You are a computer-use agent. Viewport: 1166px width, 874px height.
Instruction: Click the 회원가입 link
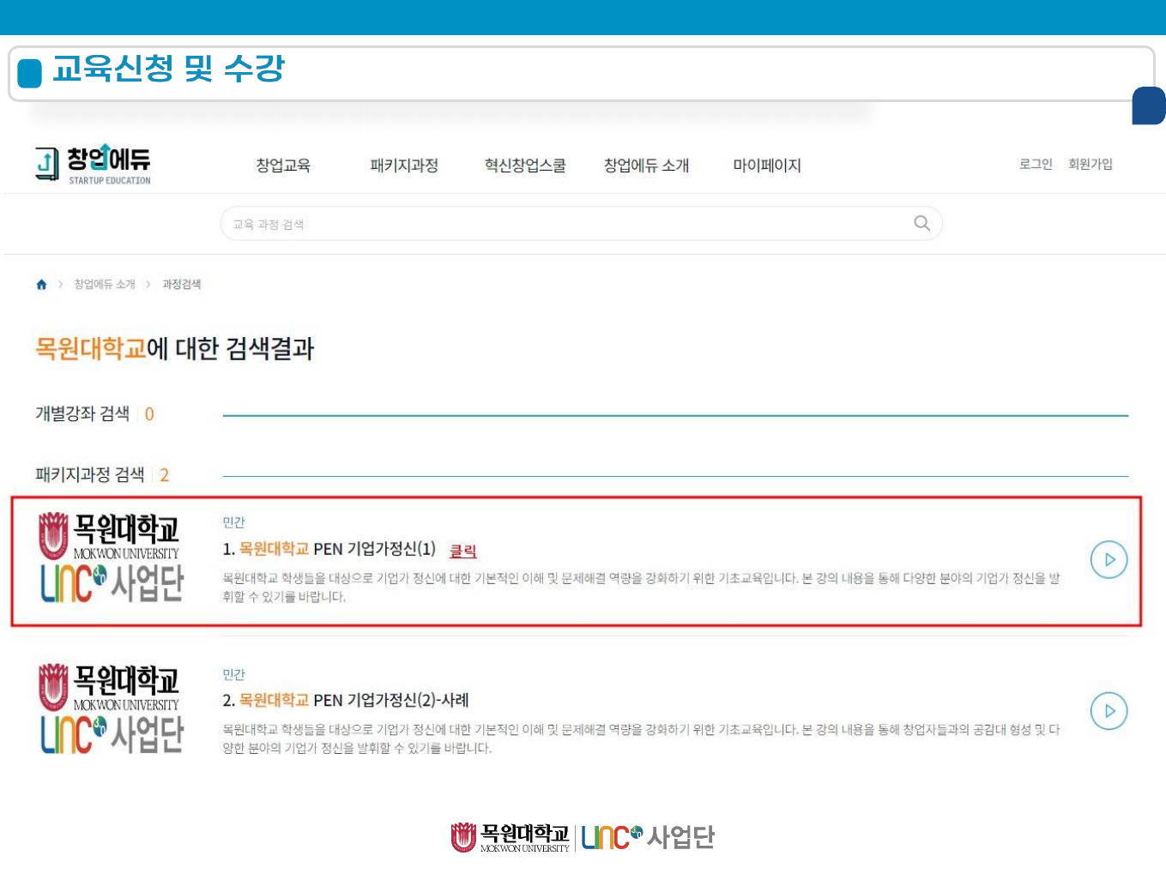pos(1090,164)
